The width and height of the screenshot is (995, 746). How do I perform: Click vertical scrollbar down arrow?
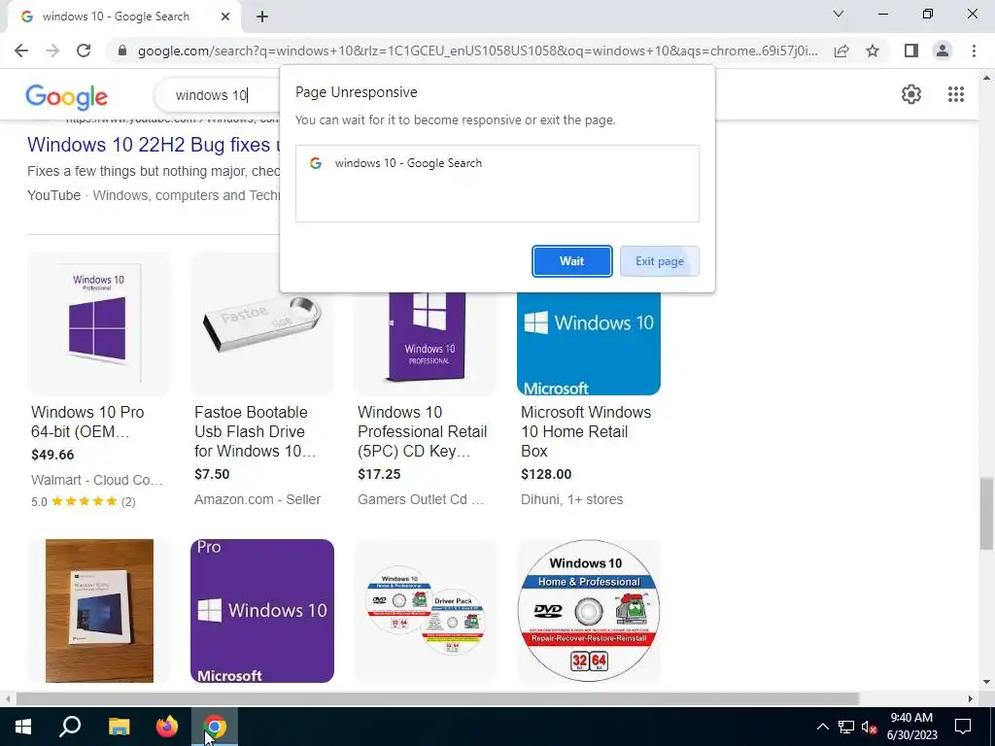point(985,683)
